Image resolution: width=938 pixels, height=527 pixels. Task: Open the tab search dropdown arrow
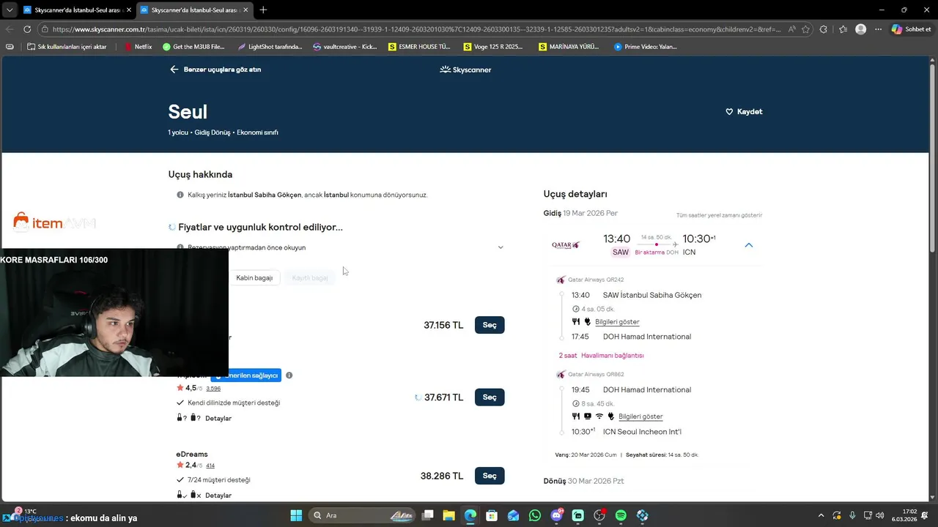9,10
